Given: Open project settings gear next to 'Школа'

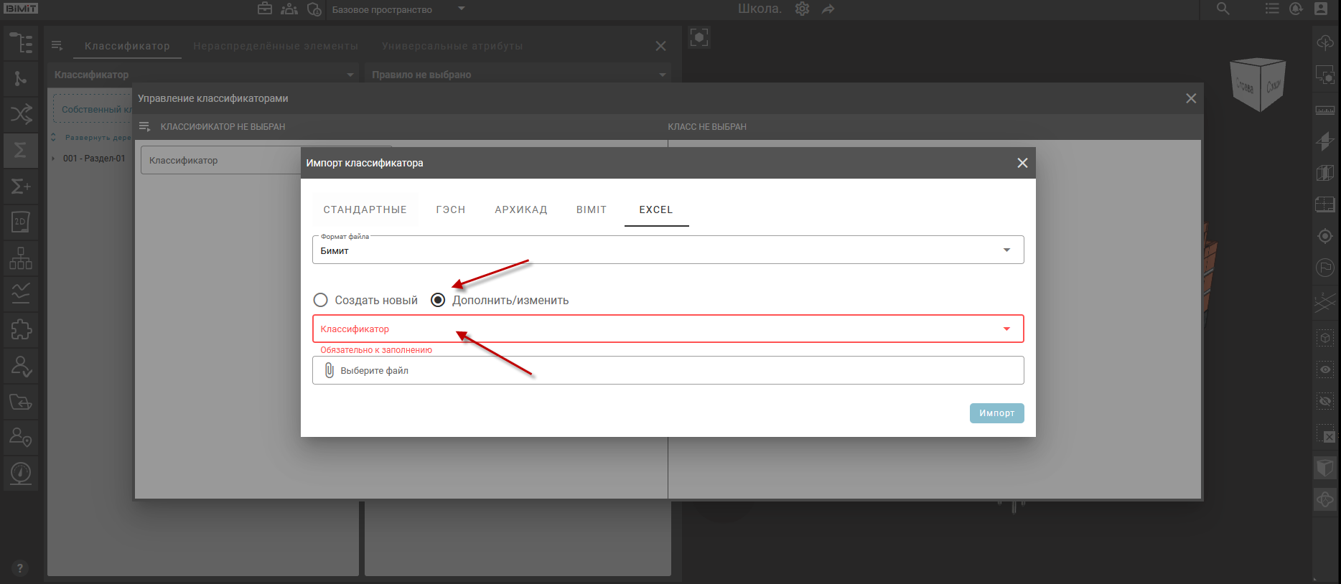Looking at the screenshot, I should click(x=802, y=9).
